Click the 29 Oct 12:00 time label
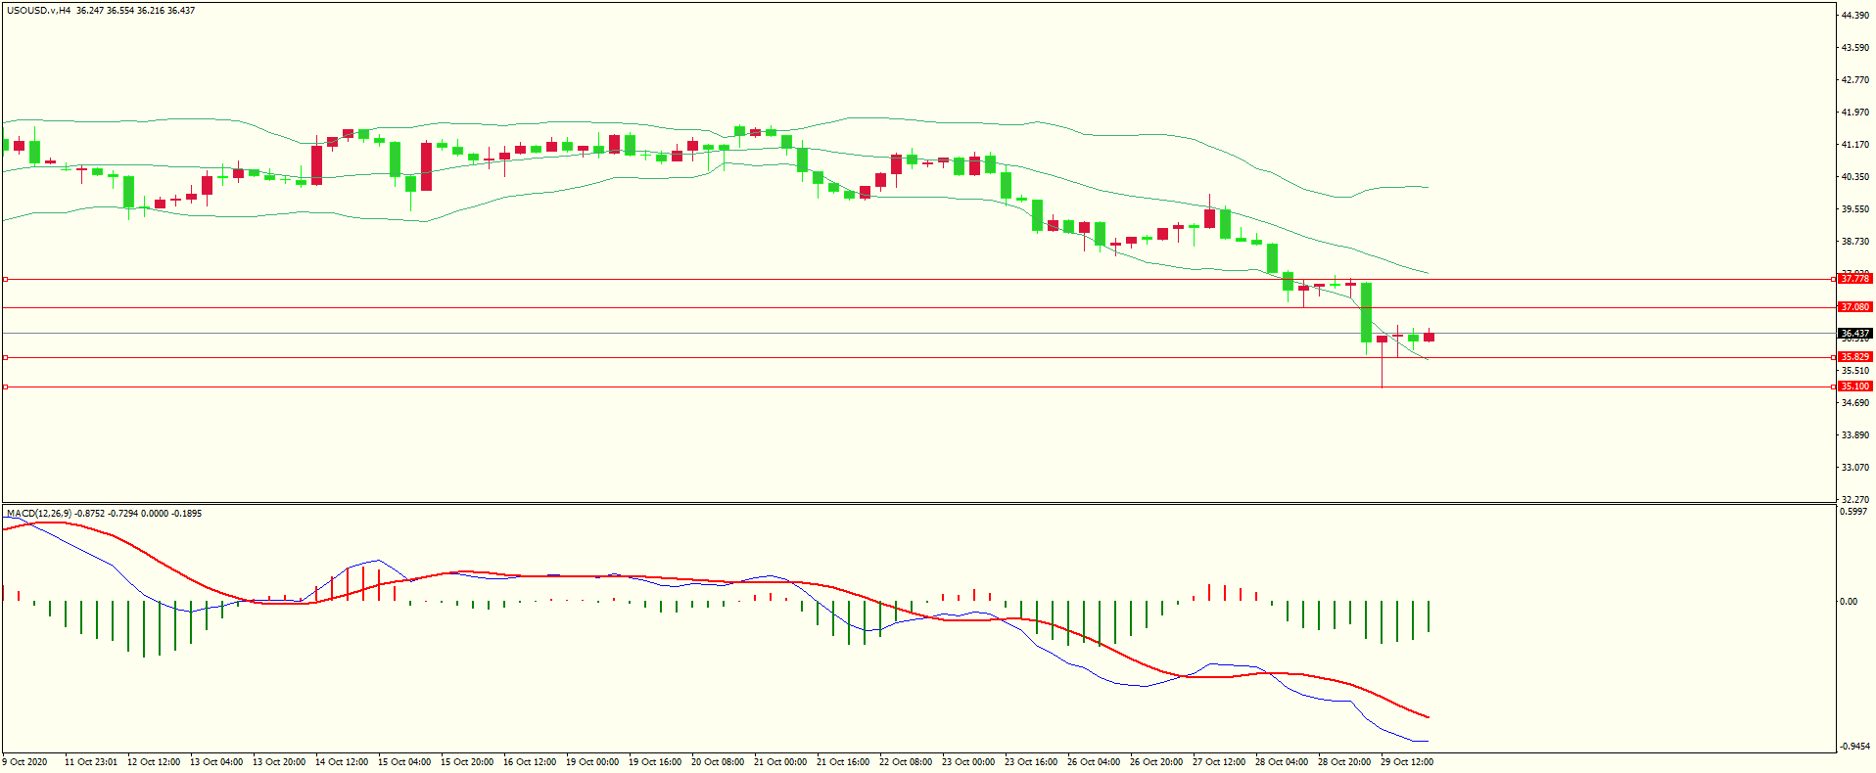This screenshot has width=1876, height=773. coord(1407,762)
